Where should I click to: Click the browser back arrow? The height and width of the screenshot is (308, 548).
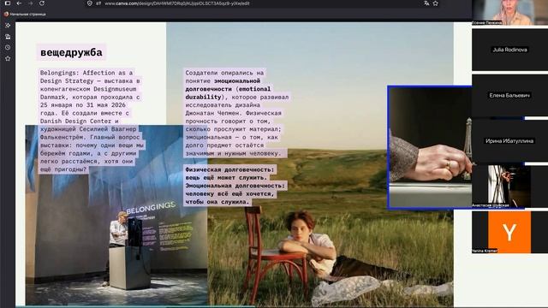pyautogui.click(x=19, y=3)
